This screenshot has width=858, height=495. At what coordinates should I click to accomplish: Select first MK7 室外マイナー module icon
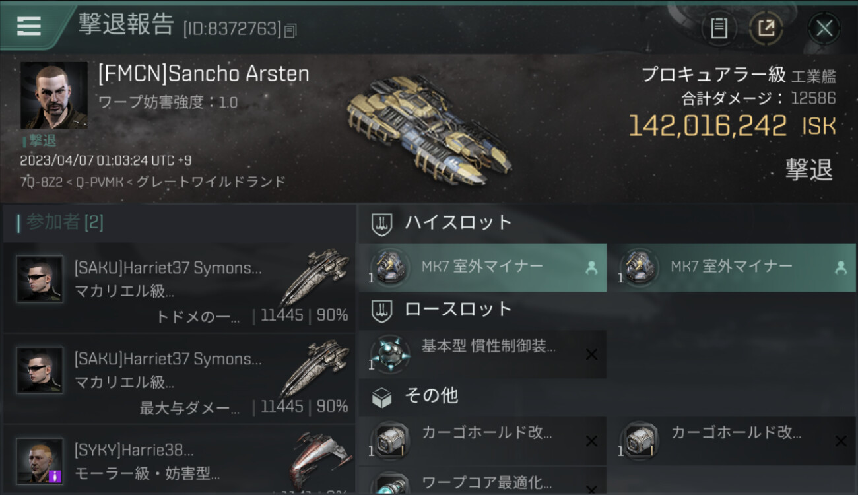pos(390,267)
